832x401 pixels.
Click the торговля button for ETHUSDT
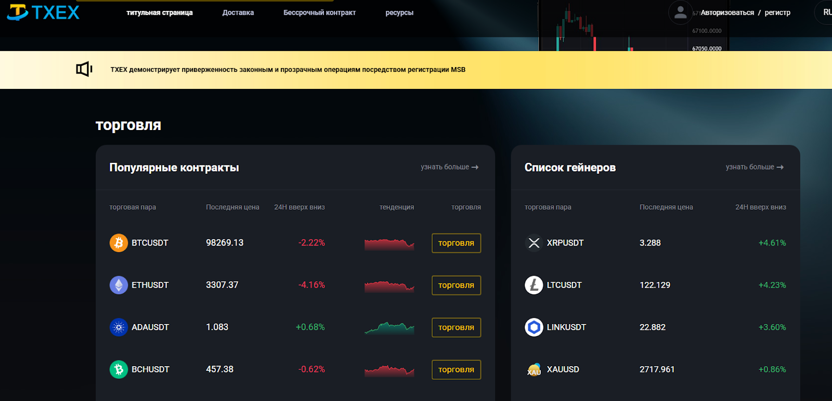pyautogui.click(x=456, y=285)
